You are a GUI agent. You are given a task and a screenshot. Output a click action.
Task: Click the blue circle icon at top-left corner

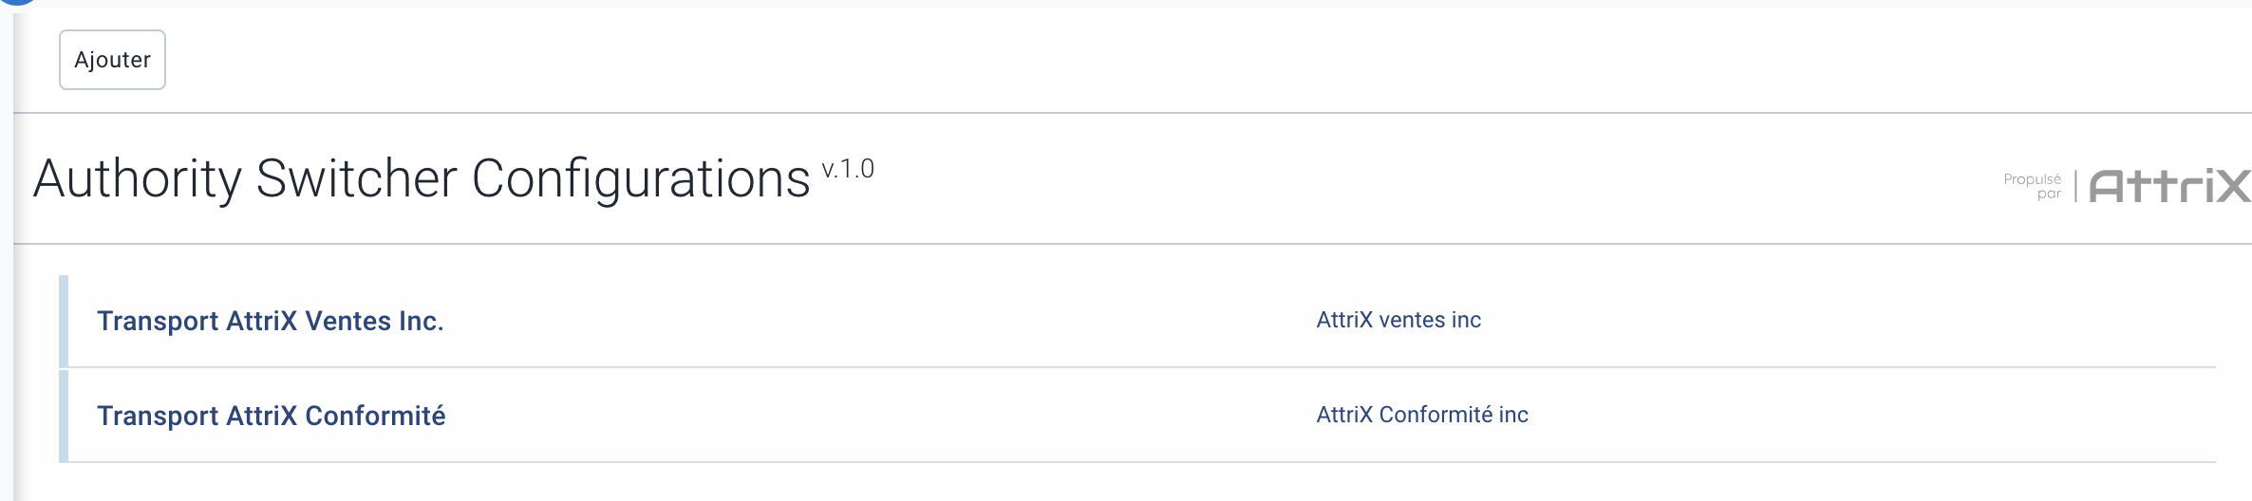click(17, 2)
